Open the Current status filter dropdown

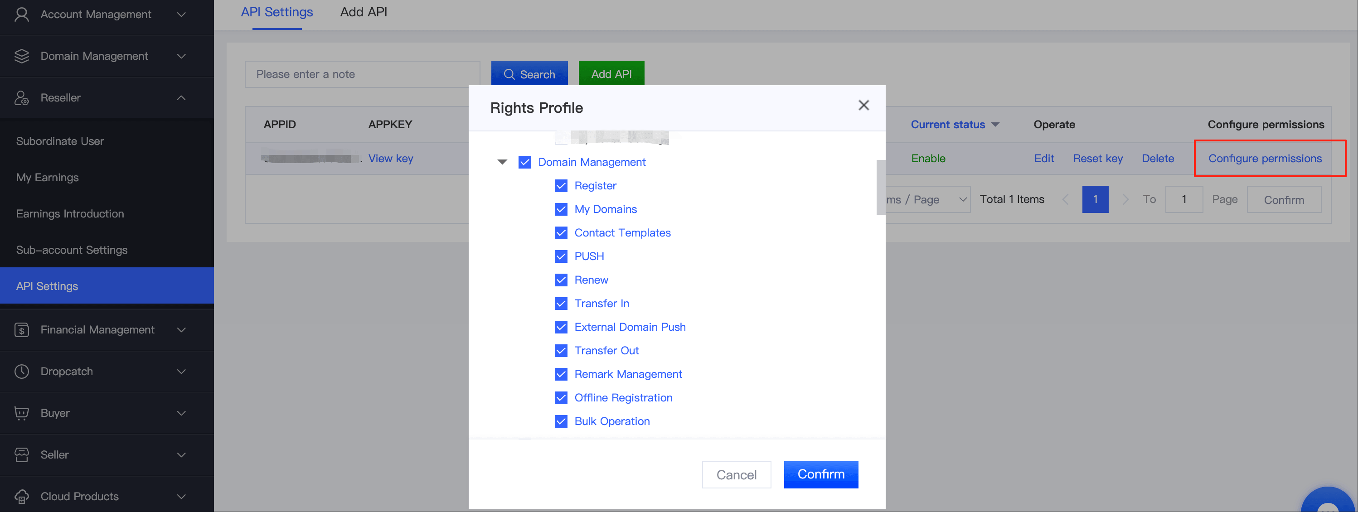(995, 125)
